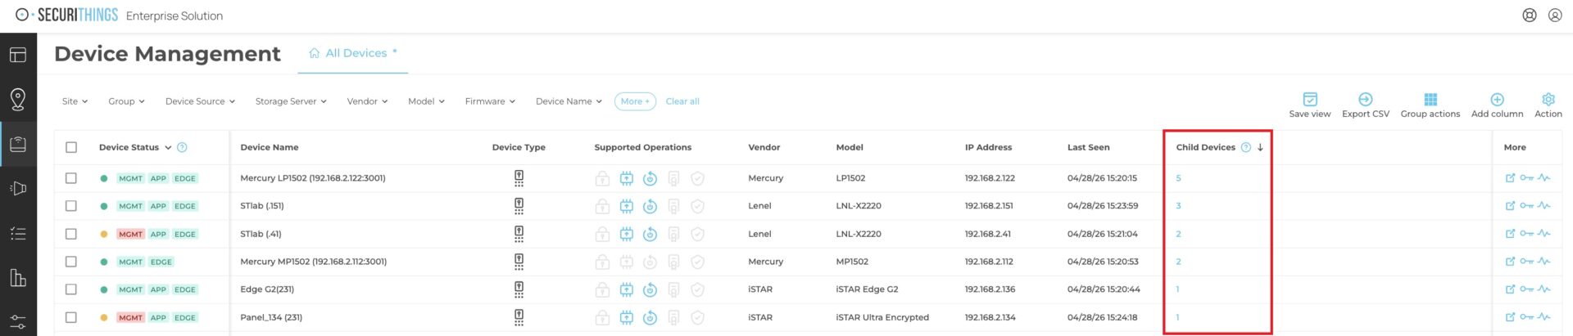This screenshot has height=336, width=1573.
Task: Select the Mercury LP1502 row checkbox
Action: (71, 178)
